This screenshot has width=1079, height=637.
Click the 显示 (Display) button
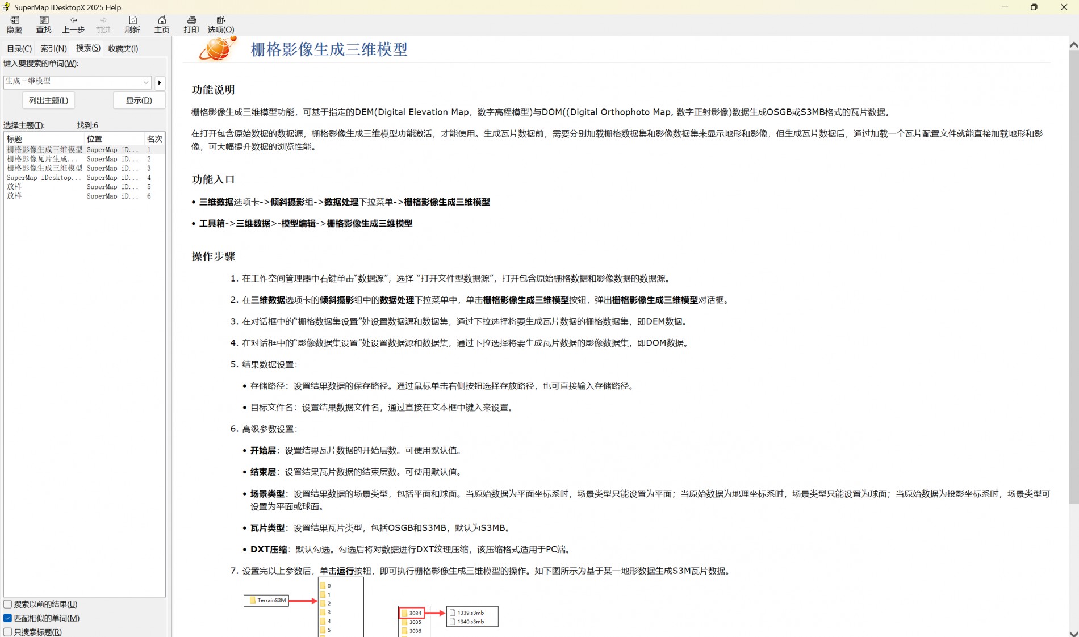coord(139,100)
